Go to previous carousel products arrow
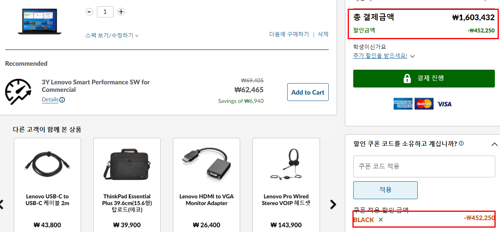500x232 pixels. click(x=2, y=204)
